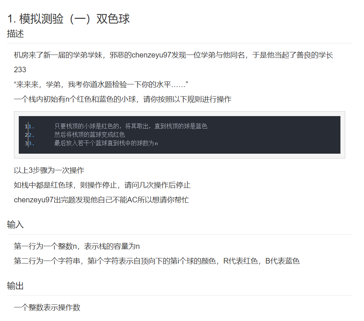Click code line 2 "然后将栈顶的蓝球变成红色"
This screenshot has height=321, width=364.
89,135
